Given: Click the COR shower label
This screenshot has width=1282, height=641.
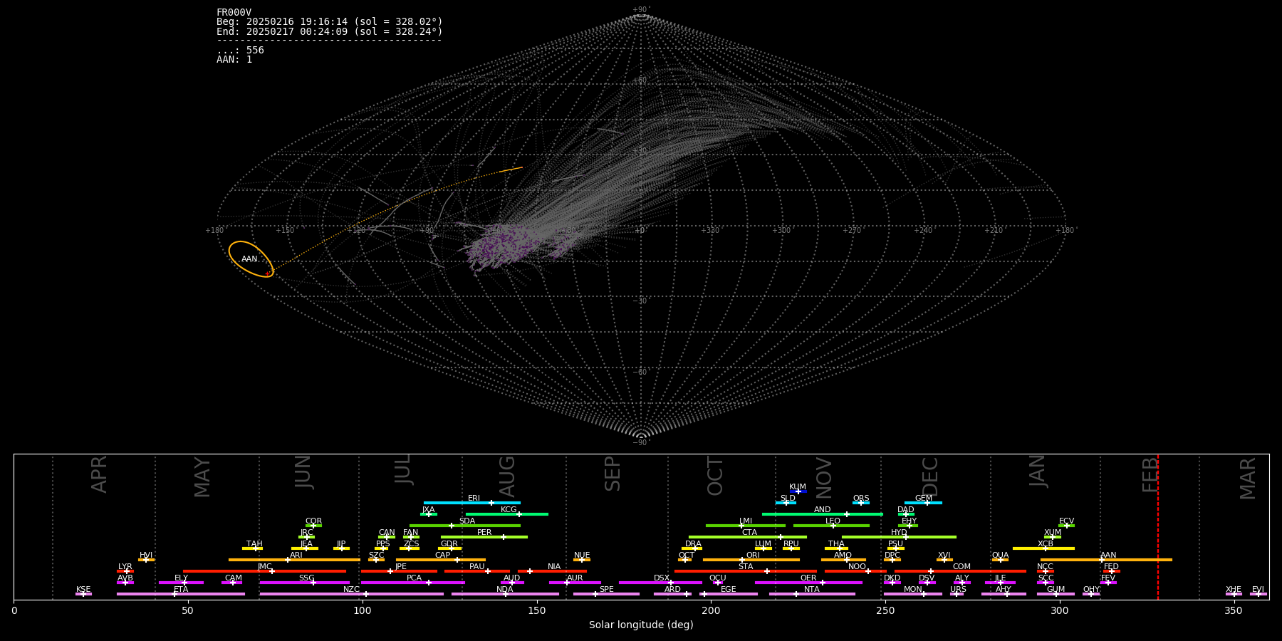Looking at the screenshot, I should [313, 521].
